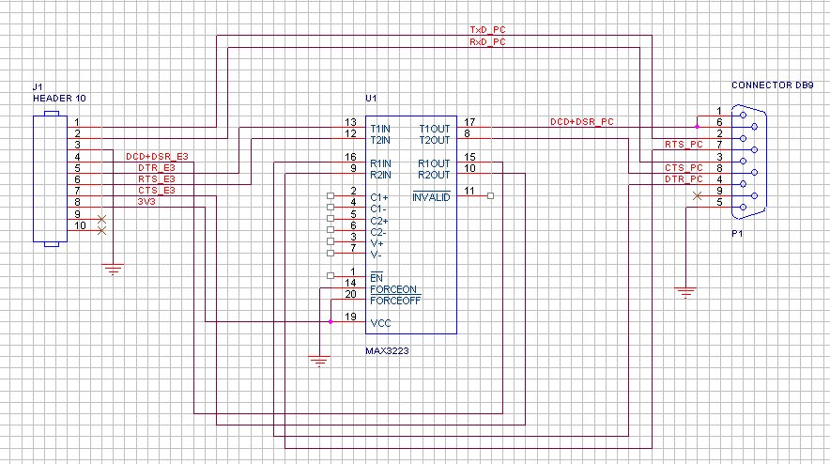The height and width of the screenshot is (464, 830).
Task: Select the RTS_E3 net label
Action: (156, 178)
